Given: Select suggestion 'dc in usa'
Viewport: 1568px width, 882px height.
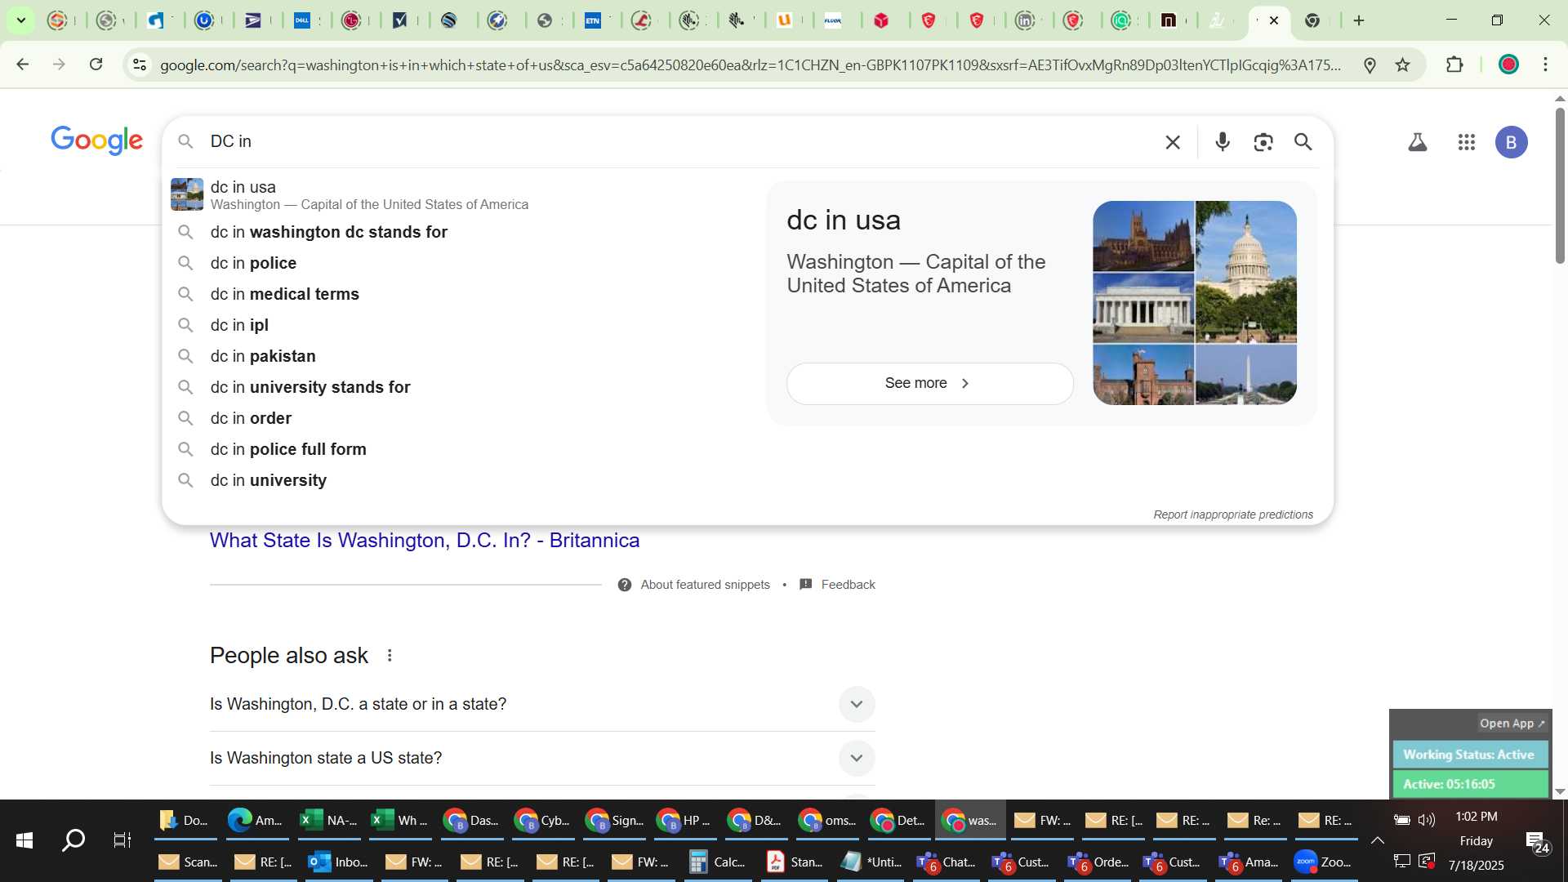Looking at the screenshot, I should pyautogui.click(x=465, y=195).
